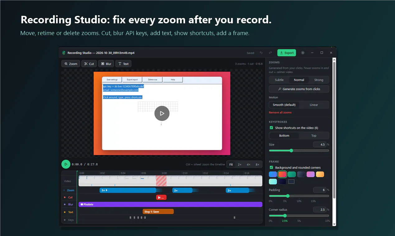This screenshot has width=395, height=236.
Task: Pick the yellow-orange frame background swatch
Action: click(320, 174)
